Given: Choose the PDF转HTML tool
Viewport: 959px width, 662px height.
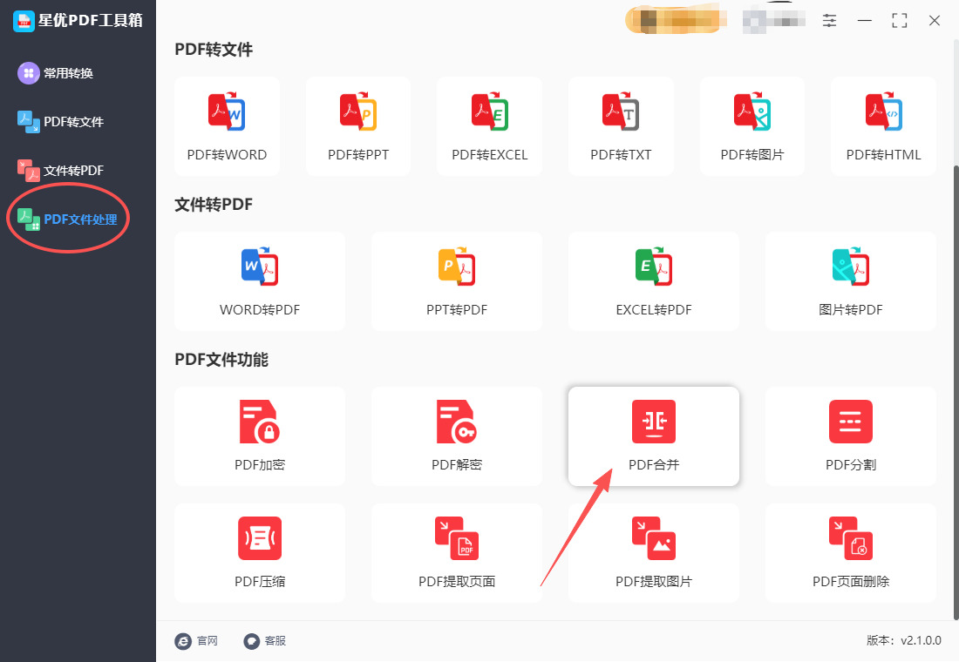Looking at the screenshot, I should [x=883, y=126].
